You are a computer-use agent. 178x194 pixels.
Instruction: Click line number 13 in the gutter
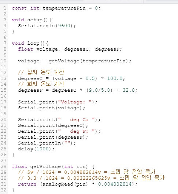pyautogui.click(x=4, y=78)
